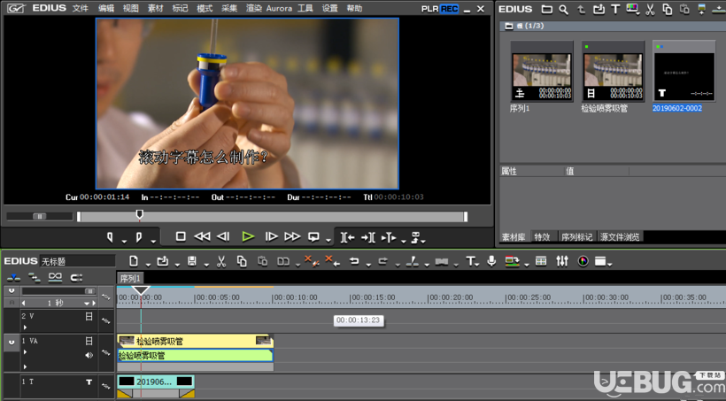Set the In point marker icon
This screenshot has height=401, width=726.
click(110, 237)
